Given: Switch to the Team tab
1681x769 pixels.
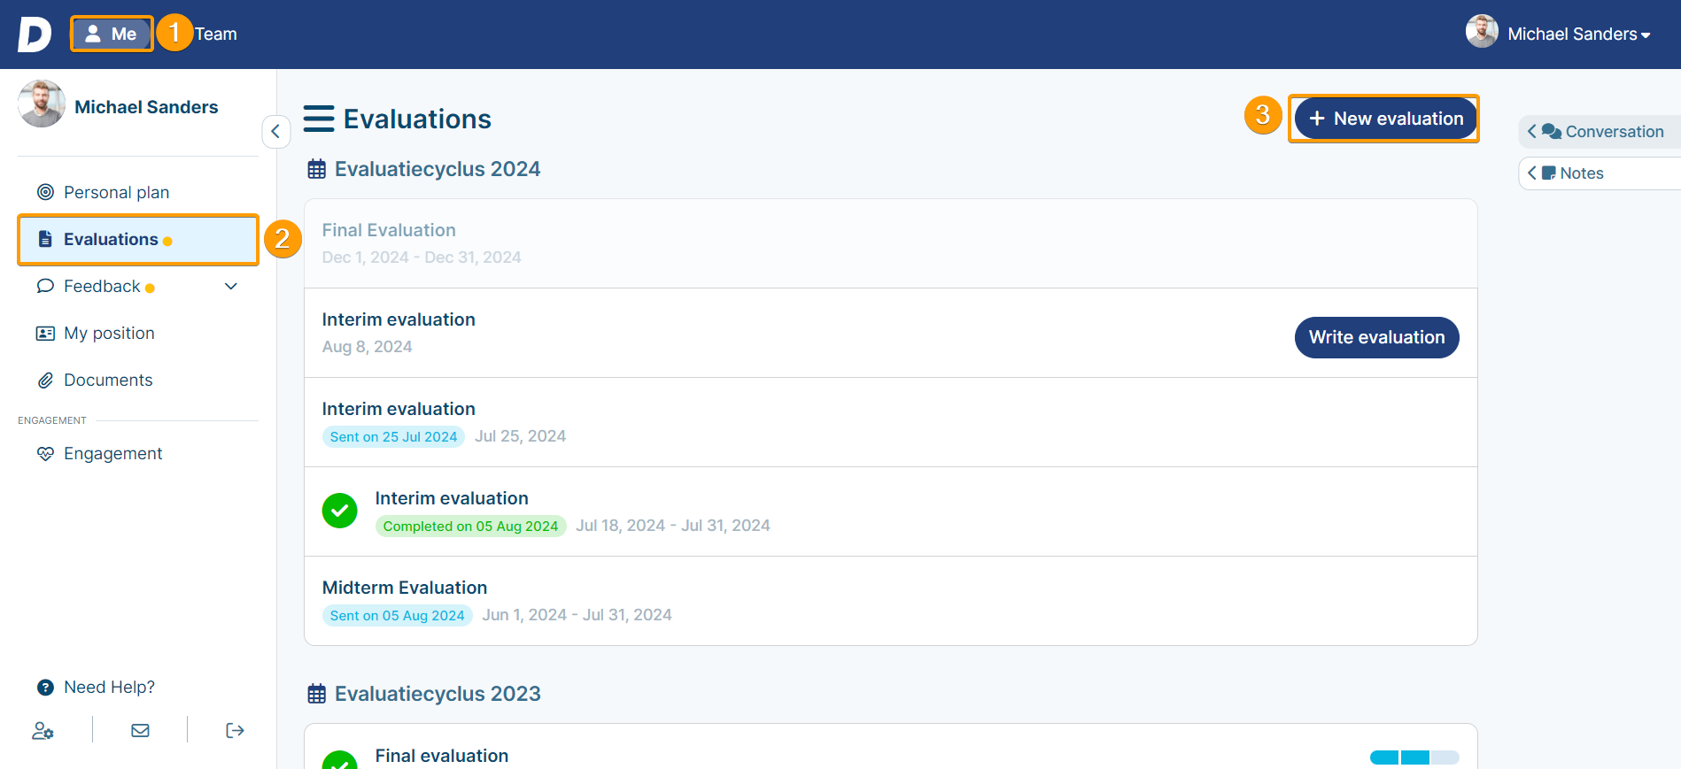Looking at the screenshot, I should (x=216, y=34).
